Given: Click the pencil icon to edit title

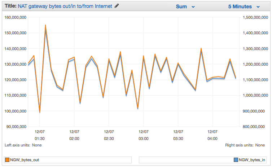Looking at the screenshot, I should (x=117, y=6).
